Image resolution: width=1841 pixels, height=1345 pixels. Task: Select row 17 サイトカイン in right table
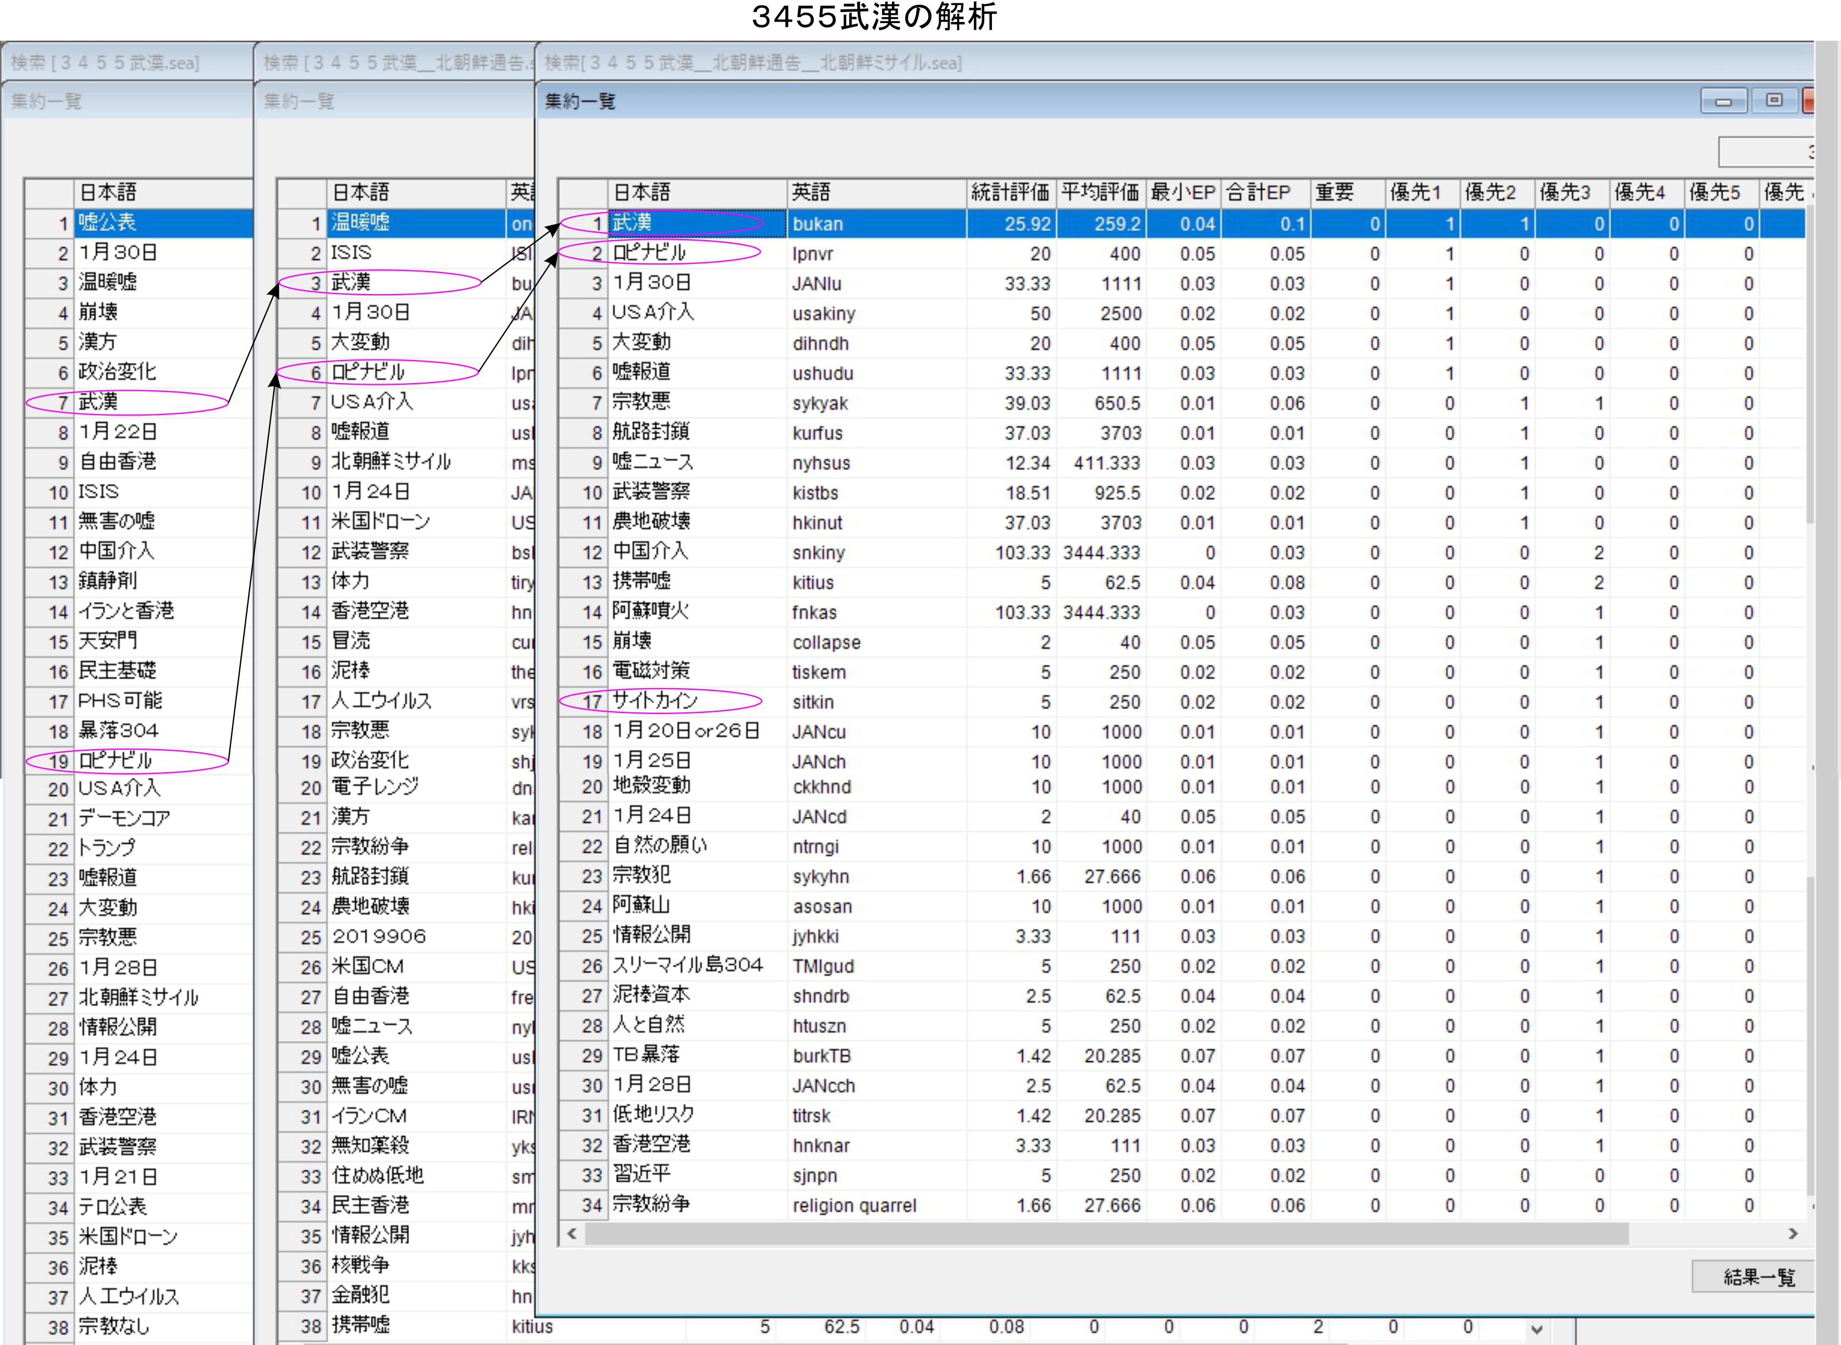655,701
